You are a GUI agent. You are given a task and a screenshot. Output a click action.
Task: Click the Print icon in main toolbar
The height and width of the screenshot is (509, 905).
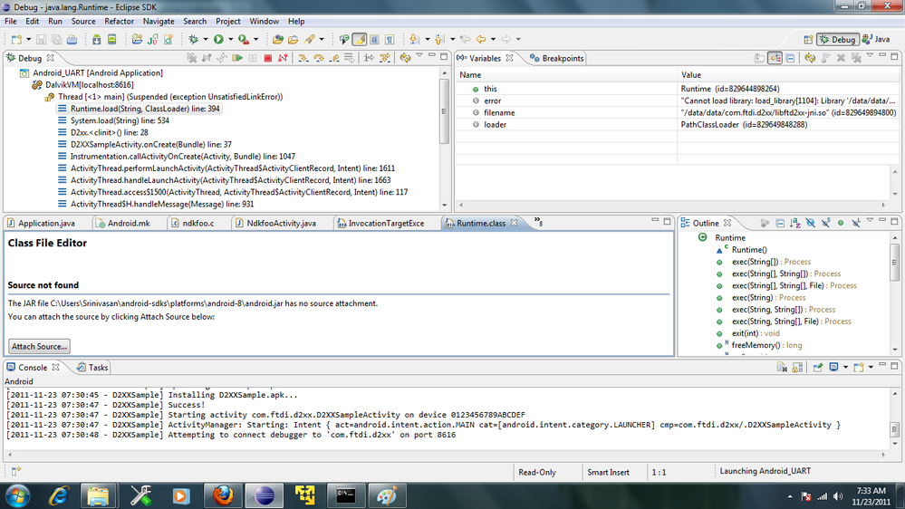[x=72, y=39]
